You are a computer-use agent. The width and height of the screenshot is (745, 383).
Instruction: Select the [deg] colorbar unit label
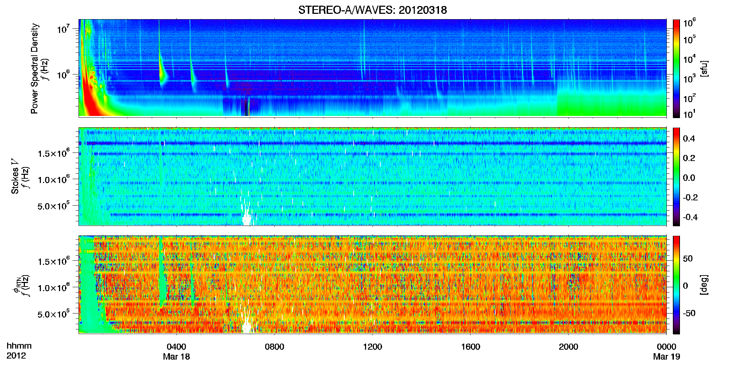pyautogui.click(x=704, y=285)
